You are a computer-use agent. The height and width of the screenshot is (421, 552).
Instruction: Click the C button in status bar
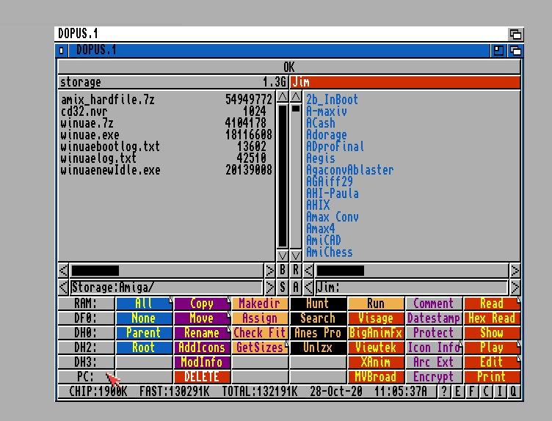485,391
